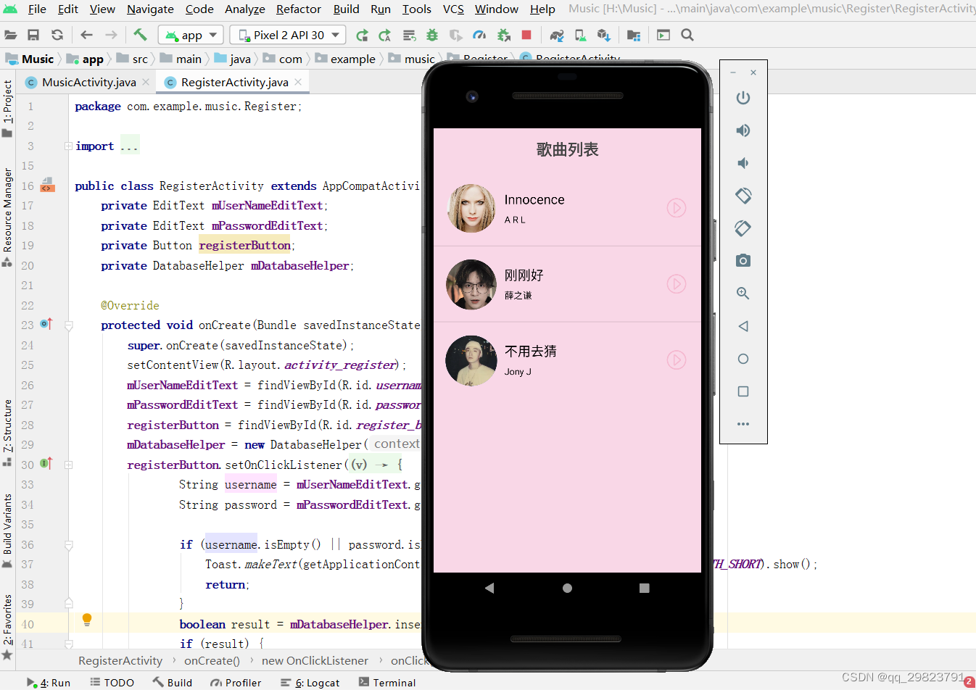
Task: Open app run configuration dropdown
Action: coord(191,35)
